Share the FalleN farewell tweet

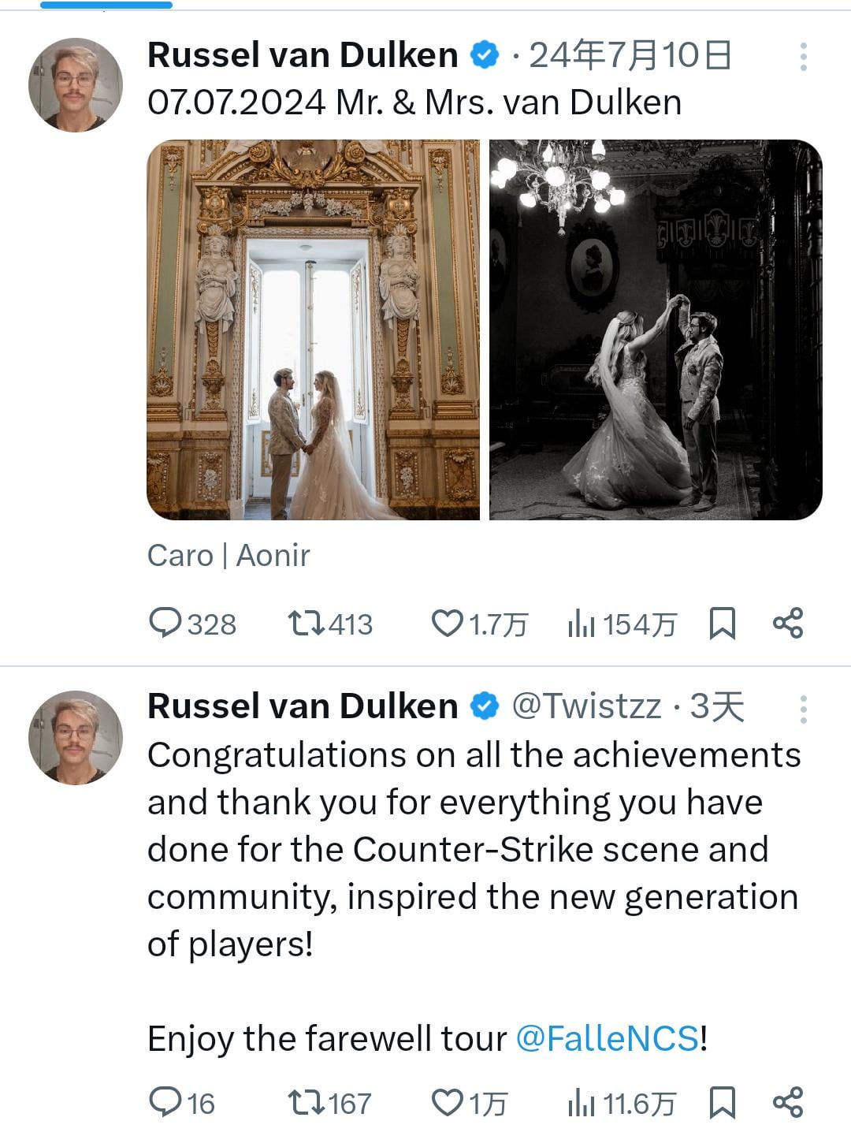point(787,1101)
